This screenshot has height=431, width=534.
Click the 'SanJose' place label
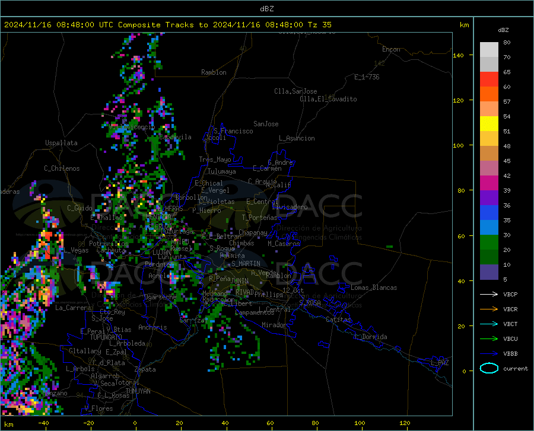click(x=266, y=124)
